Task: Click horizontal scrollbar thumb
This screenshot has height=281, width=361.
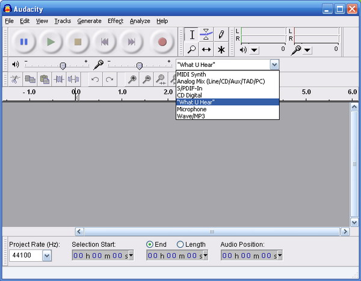Action: pos(212,232)
